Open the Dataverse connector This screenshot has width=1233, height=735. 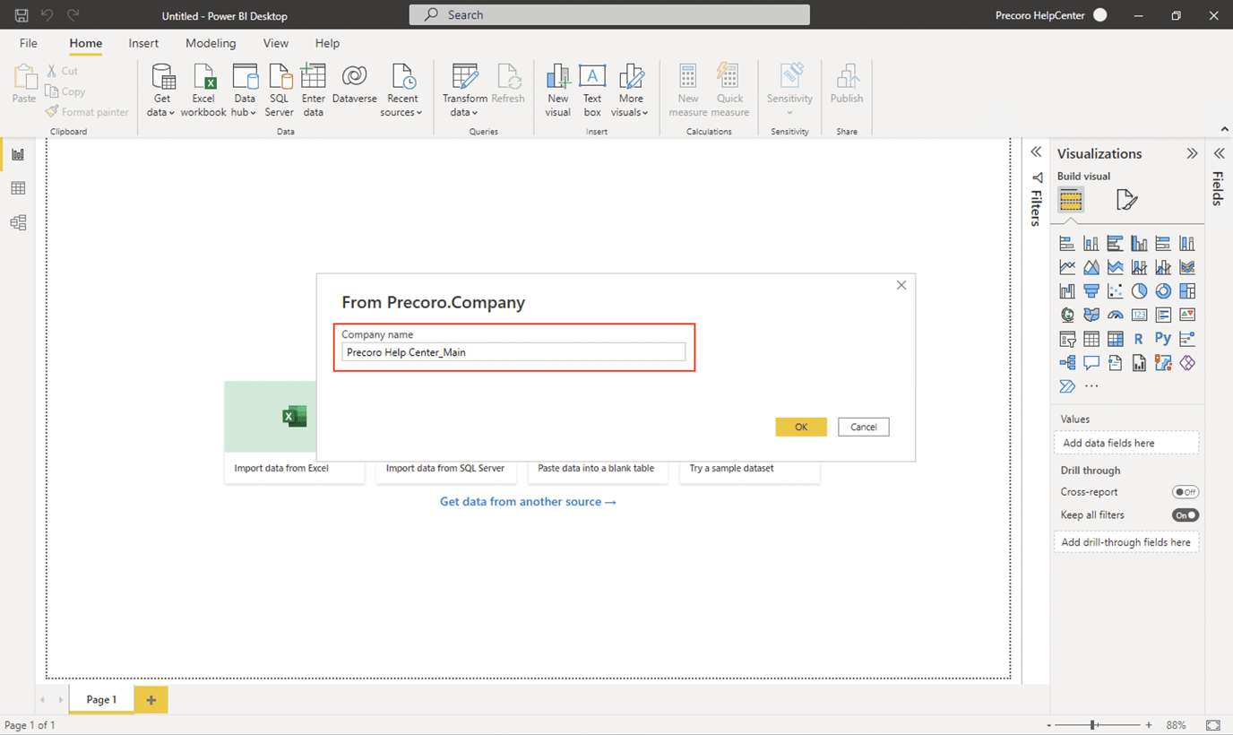pyautogui.click(x=354, y=87)
